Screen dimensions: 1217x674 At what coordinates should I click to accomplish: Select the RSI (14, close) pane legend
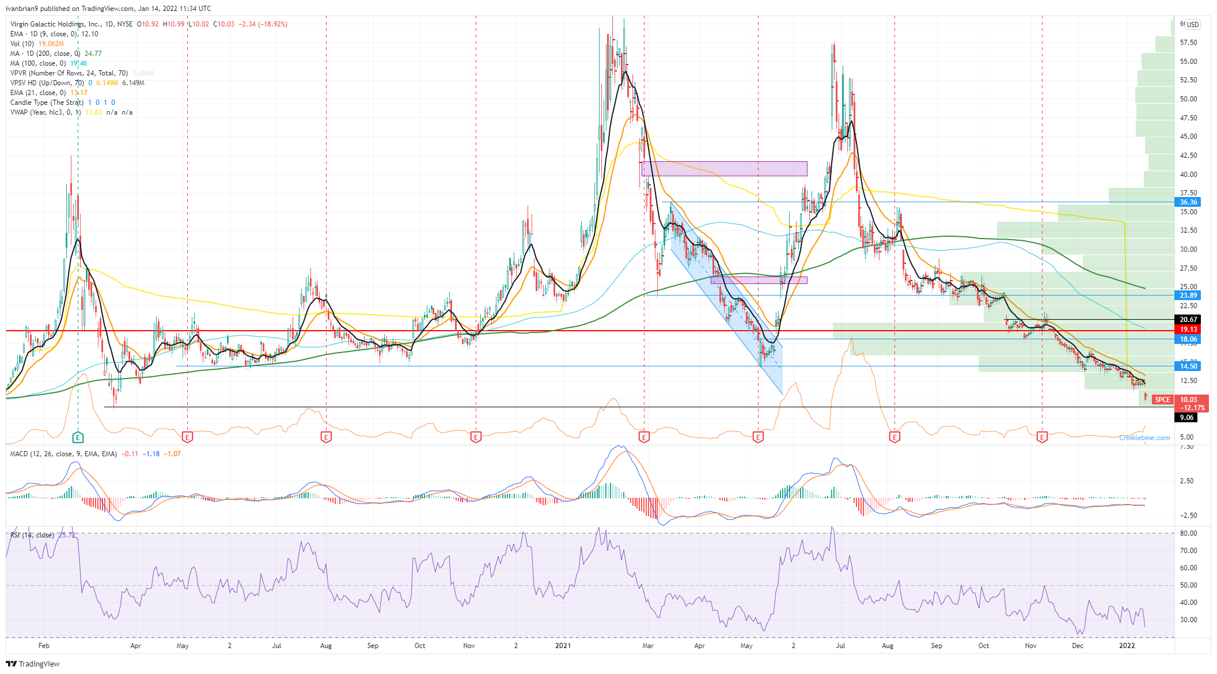[43, 535]
